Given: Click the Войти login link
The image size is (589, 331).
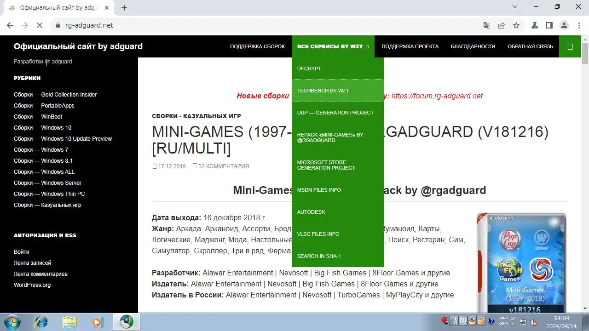Looking at the screenshot, I should (x=22, y=252).
